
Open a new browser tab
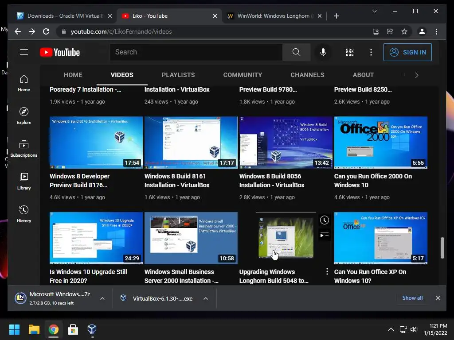click(336, 16)
